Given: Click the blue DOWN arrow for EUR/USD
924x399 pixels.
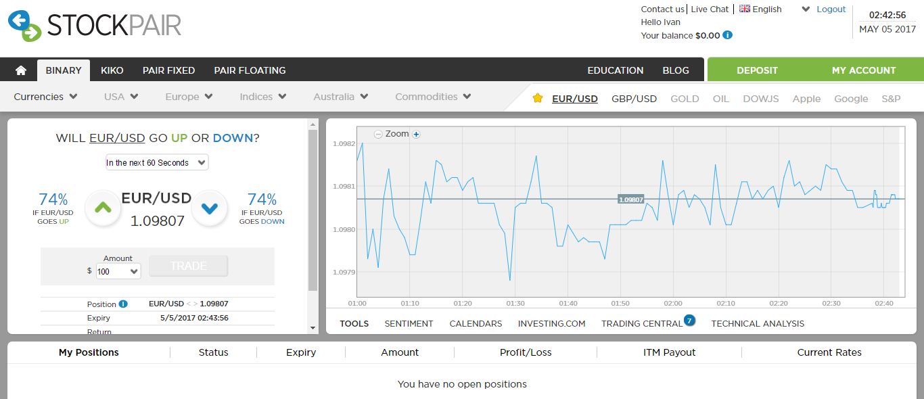Looking at the screenshot, I should tap(210, 208).
